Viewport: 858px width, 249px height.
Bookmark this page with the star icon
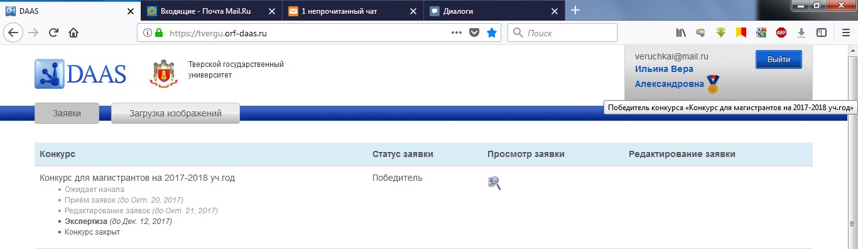pyautogui.click(x=492, y=33)
